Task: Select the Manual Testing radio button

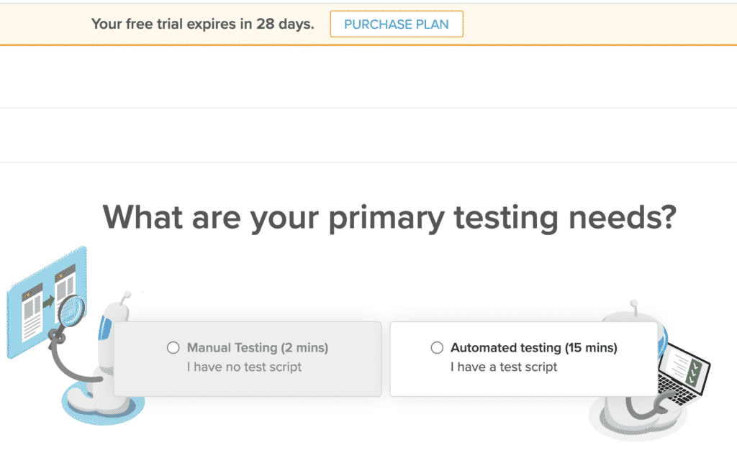Action: [x=173, y=348]
